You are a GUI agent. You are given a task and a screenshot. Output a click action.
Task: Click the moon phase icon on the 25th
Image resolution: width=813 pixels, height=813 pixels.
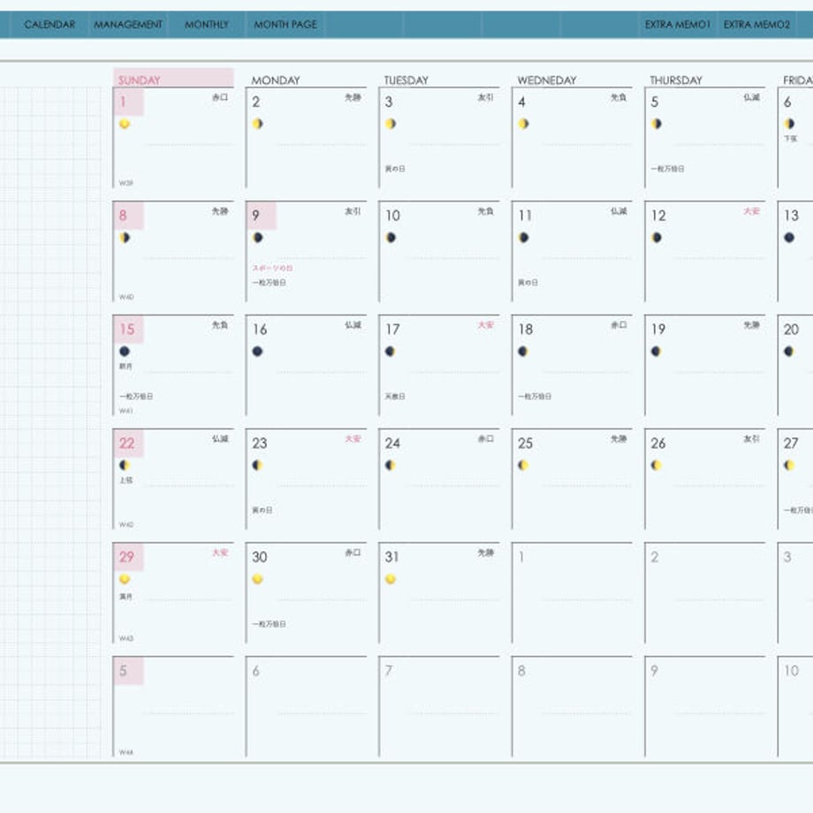pyautogui.click(x=524, y=465)
